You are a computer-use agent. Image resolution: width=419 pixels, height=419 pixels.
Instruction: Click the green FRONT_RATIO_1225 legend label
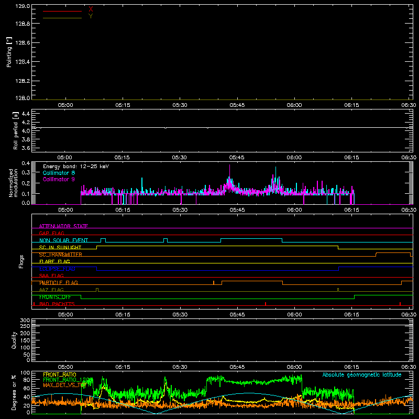tap(68, 380)
